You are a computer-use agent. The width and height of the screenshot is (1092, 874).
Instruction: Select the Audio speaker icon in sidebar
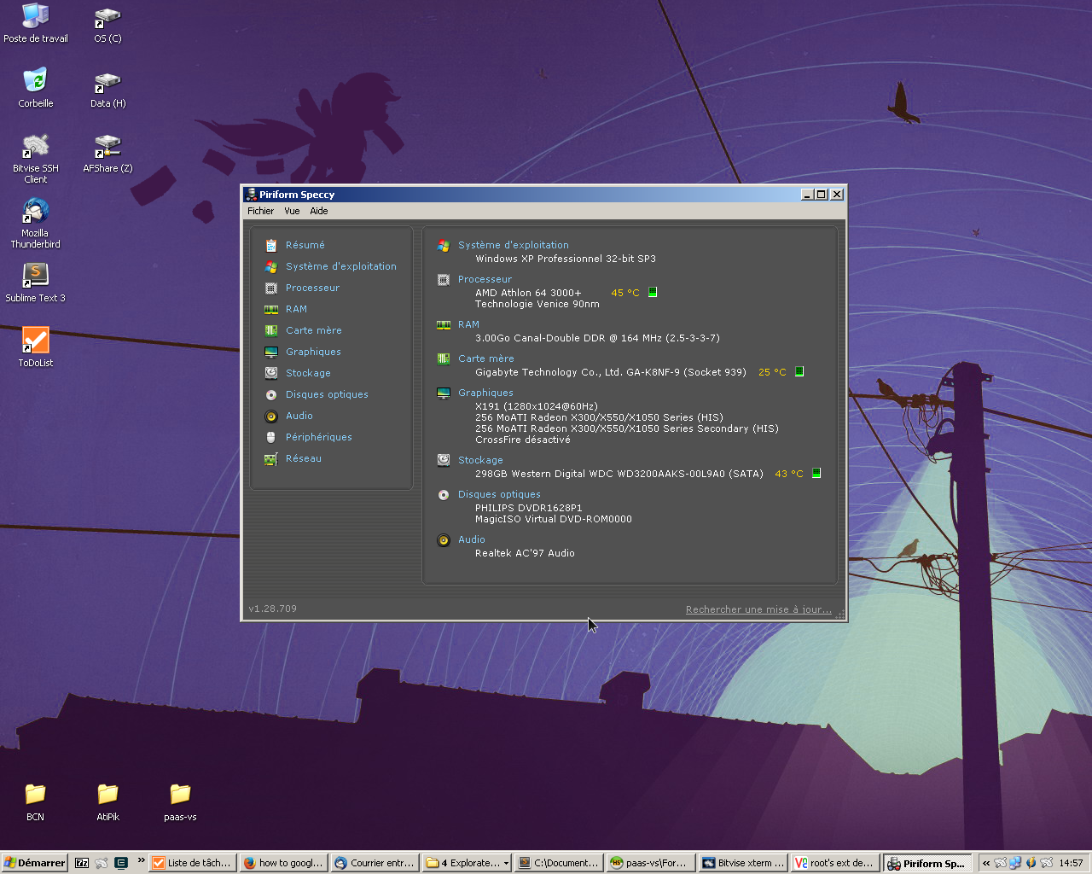271,417
